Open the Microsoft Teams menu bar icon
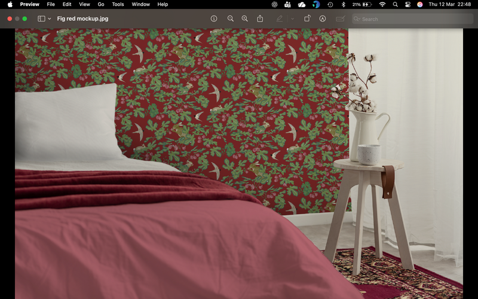478x299 pixels. tap(287, 4)
